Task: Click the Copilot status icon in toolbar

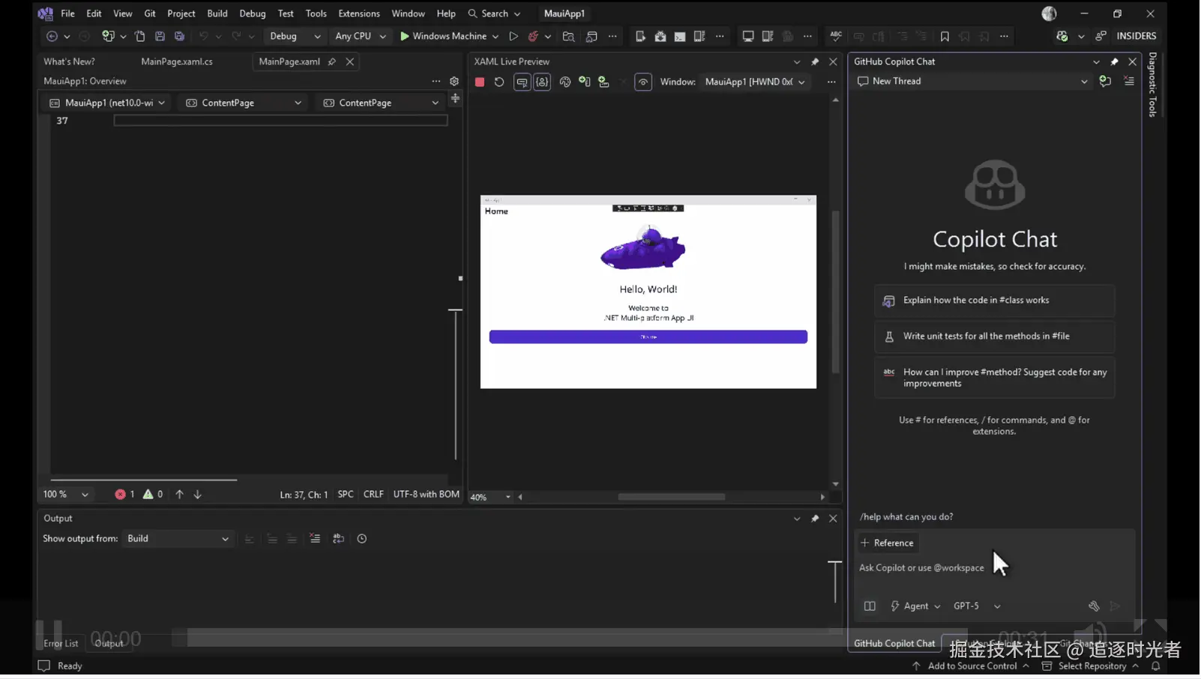Action: (x=1062, y=36)
